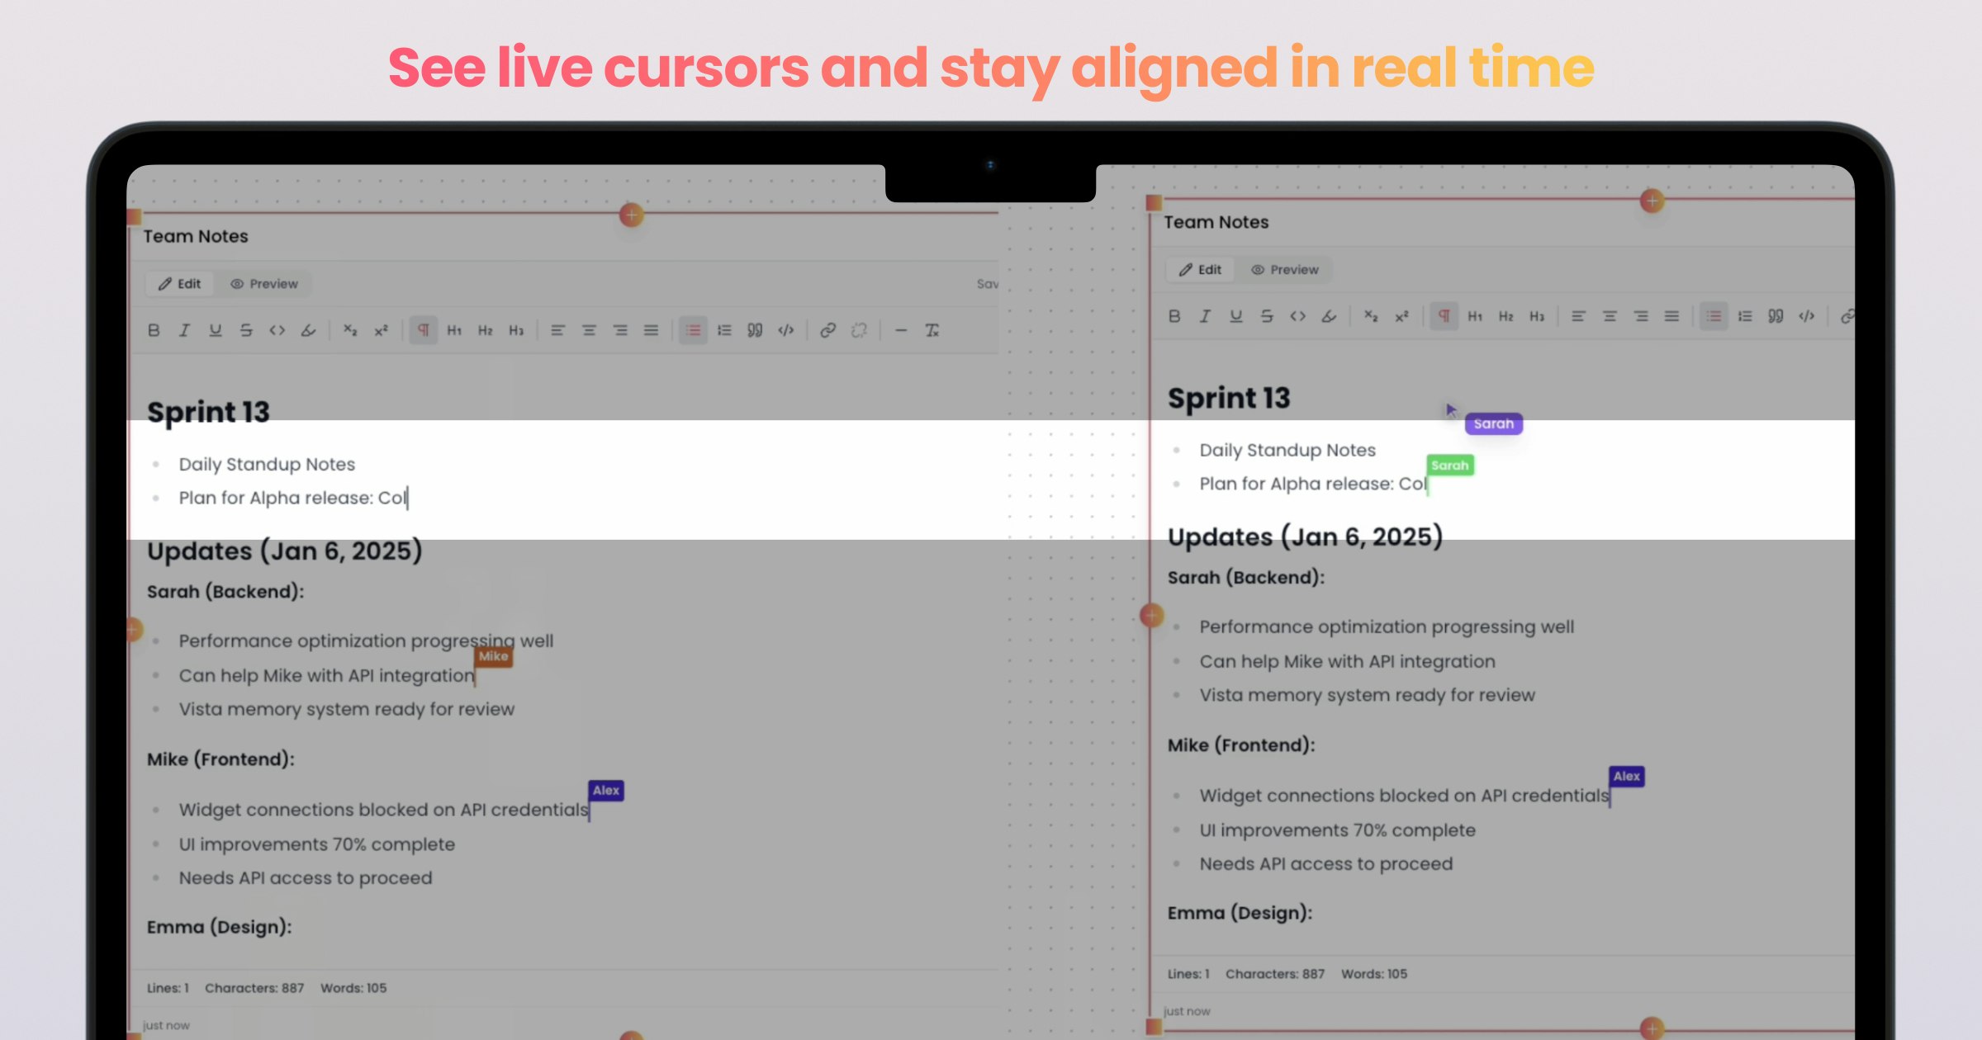Center align text from the left editor toolbar
Image resolution: width=1982 pixels, height=1040 pixels.
[589, 330]
